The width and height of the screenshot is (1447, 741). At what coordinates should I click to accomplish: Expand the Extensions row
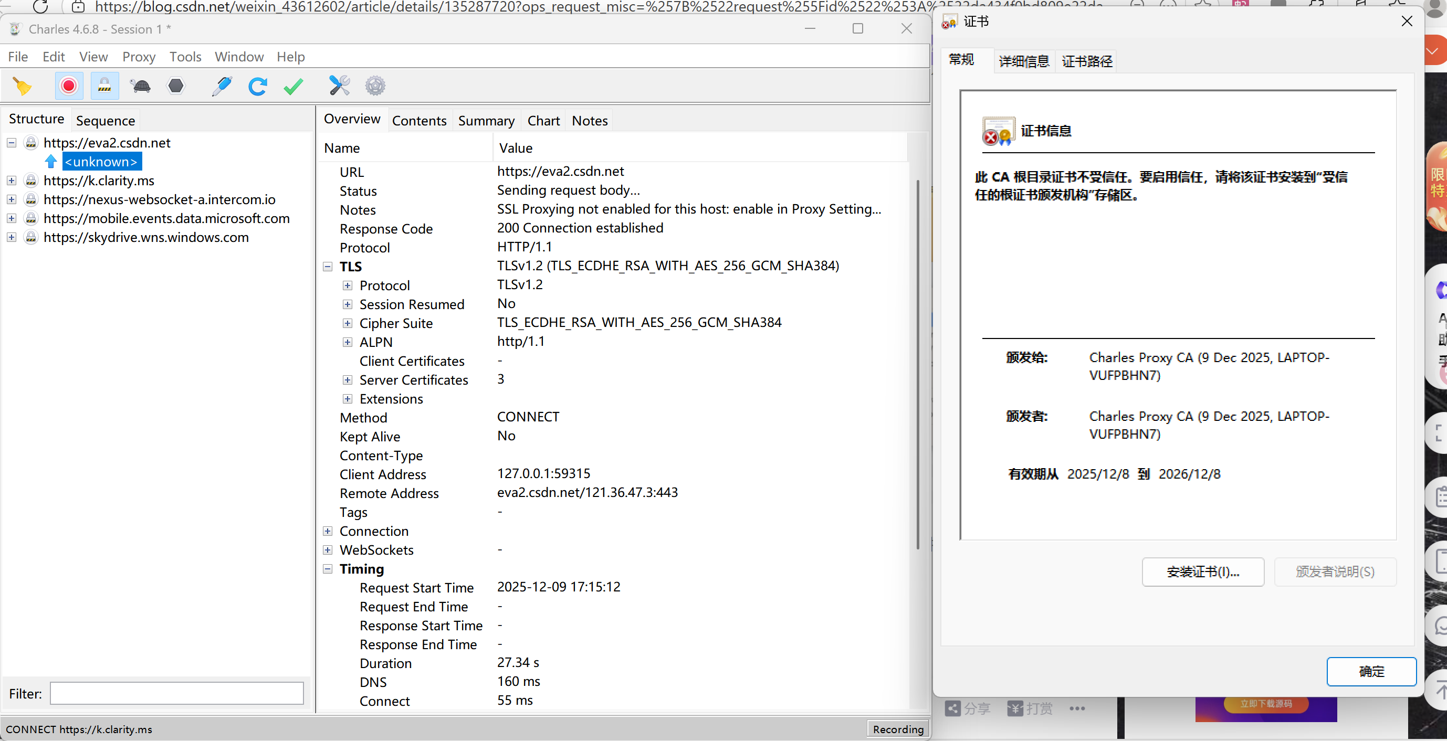click(348, 399)
